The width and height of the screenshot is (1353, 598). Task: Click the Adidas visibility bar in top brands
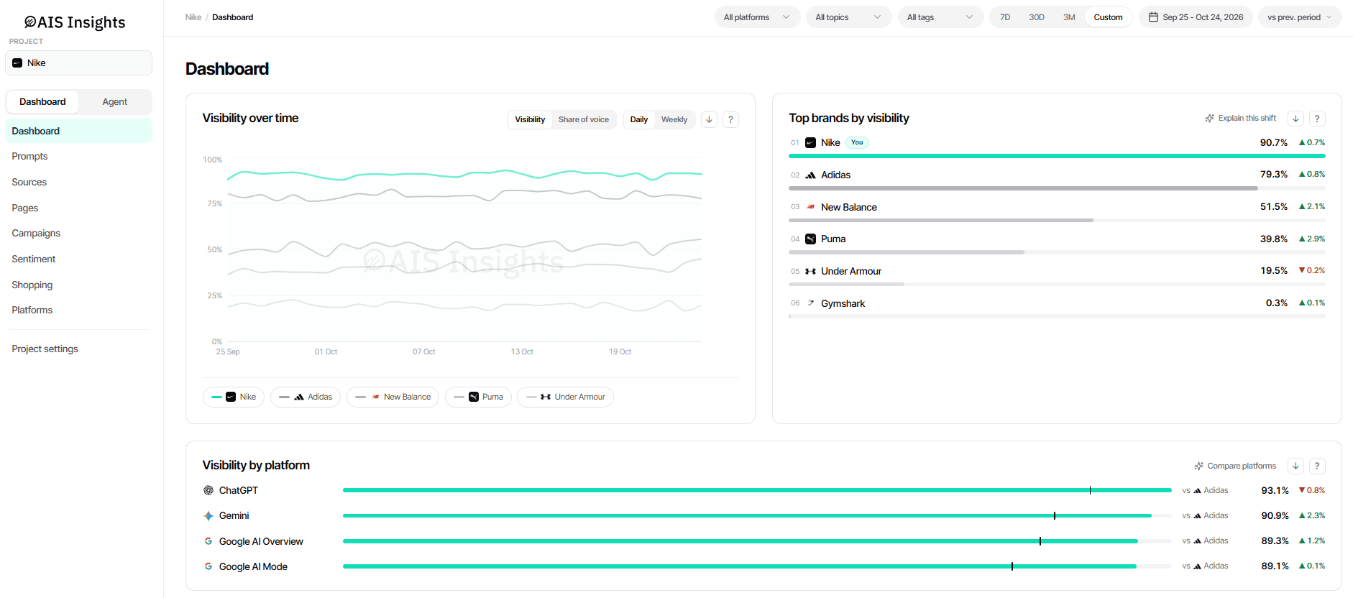click(1057, 188)
